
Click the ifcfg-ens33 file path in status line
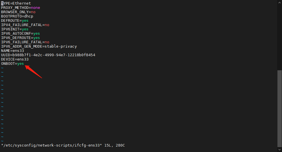click(52, 145)
